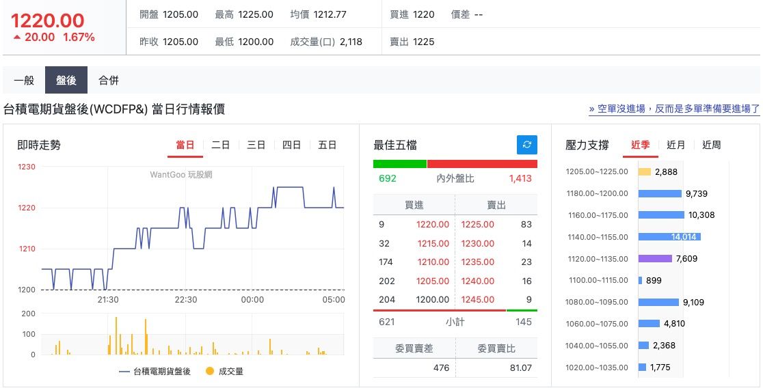Click the 1160.00~1175.00 bar showing 10,308
The width and height of the screenshot is (763, 388).
pyautogui.click(x=661, y=215)
